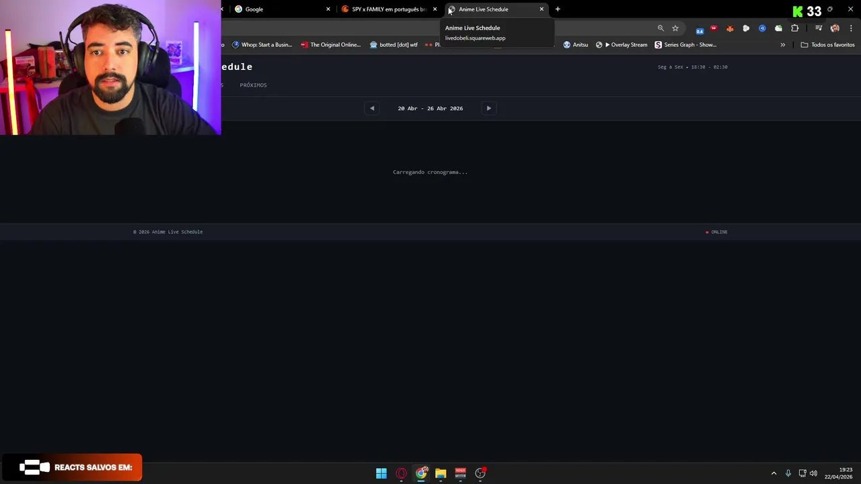The image size is (861, 484).
Task: Open the botted [dot] wtf bookmark
Action: (x=394, y=45)
